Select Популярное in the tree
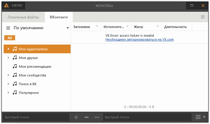Image resolution: width=210 pixels, height=124 pixels. click(x=37, y=93)
